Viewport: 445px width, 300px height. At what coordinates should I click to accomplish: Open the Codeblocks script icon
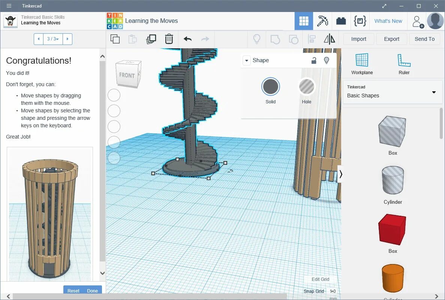[x=360, y=21]
